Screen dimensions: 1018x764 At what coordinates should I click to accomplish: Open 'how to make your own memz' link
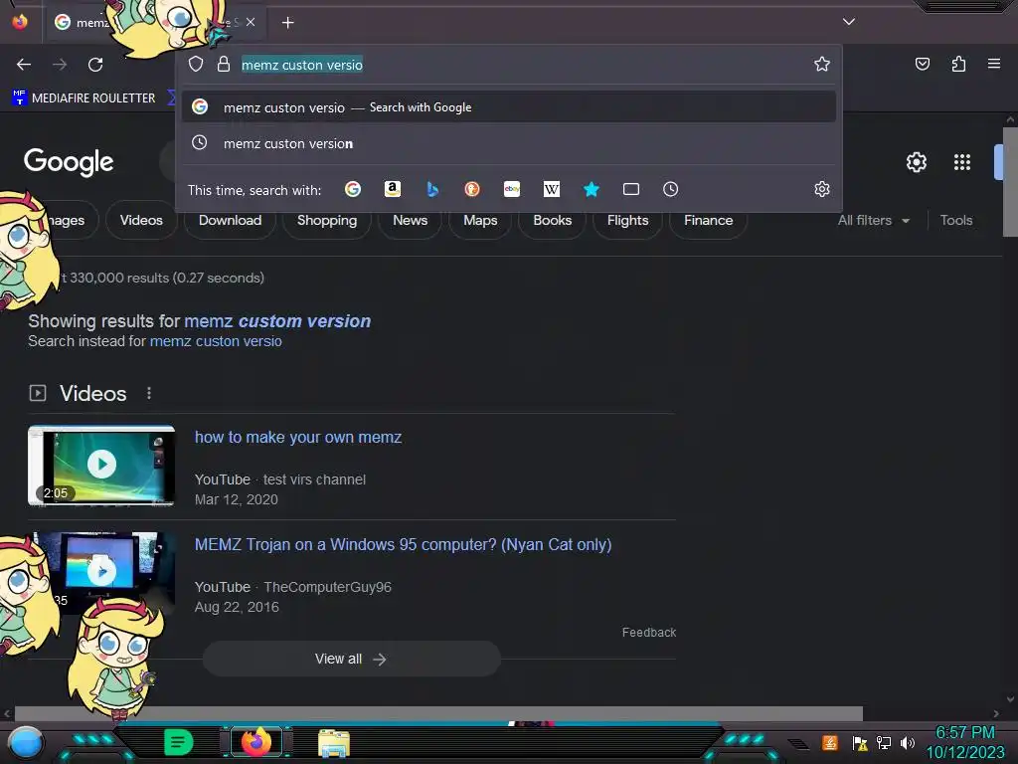[298, 438]
